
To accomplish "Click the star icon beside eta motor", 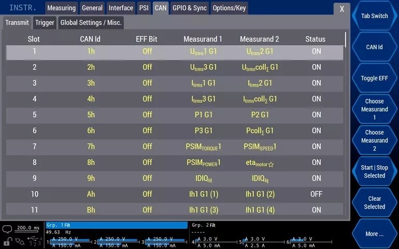I will (x=271, y=165).
